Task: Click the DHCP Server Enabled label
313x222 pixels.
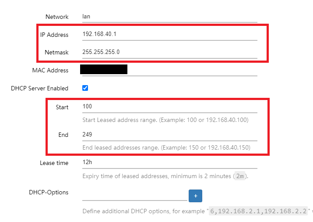Action: (39, 88)
